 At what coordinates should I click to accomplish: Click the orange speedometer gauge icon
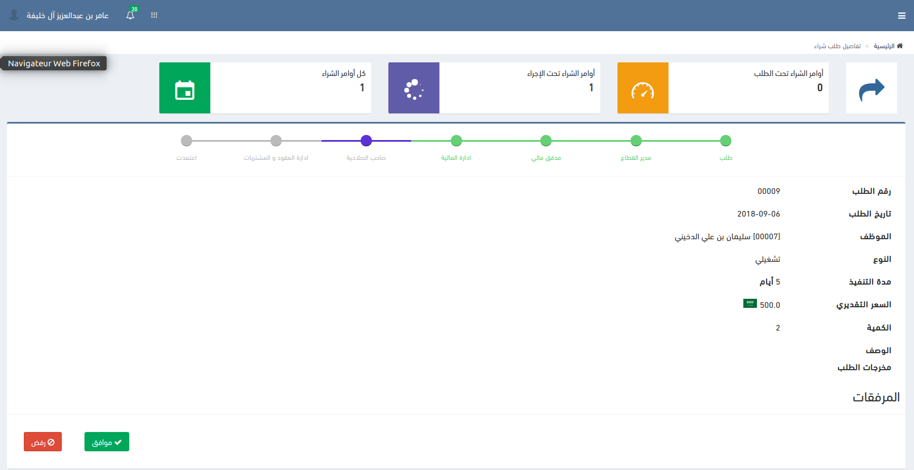click(x=642, y=88)
